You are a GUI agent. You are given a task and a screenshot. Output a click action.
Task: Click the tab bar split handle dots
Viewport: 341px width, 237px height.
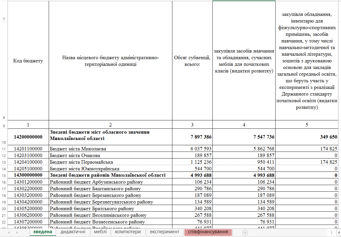331,232
